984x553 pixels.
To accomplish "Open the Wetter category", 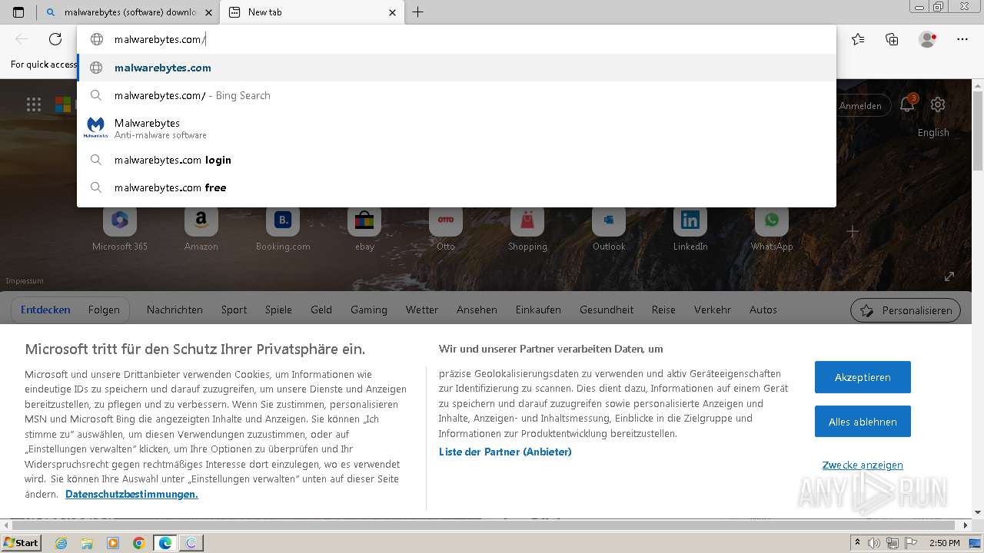I will coord(422,310).
